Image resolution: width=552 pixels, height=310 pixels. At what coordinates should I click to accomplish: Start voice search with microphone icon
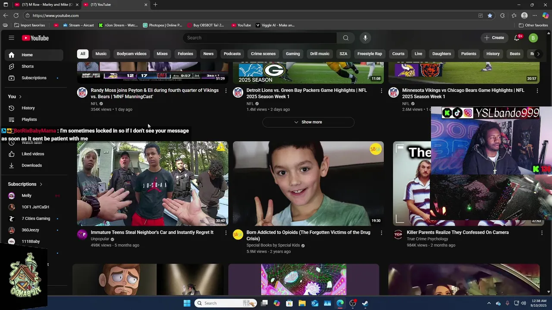pyautogui.click(x=365, y=38)
